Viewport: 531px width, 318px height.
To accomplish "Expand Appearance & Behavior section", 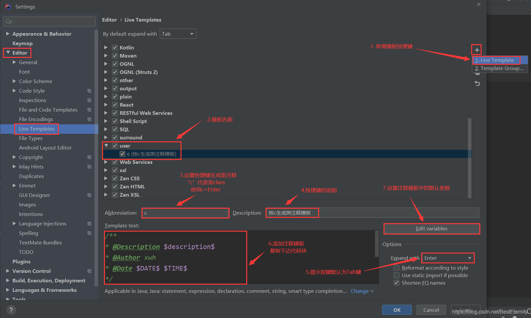I will (8, 34).
